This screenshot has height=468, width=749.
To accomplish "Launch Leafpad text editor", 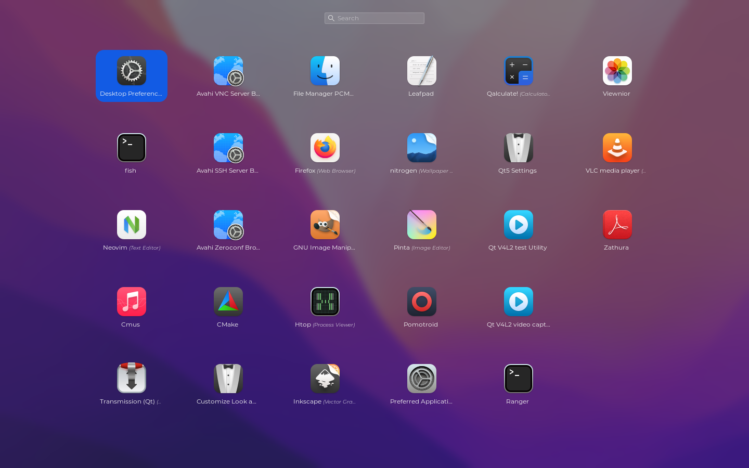I will (422, 71).
